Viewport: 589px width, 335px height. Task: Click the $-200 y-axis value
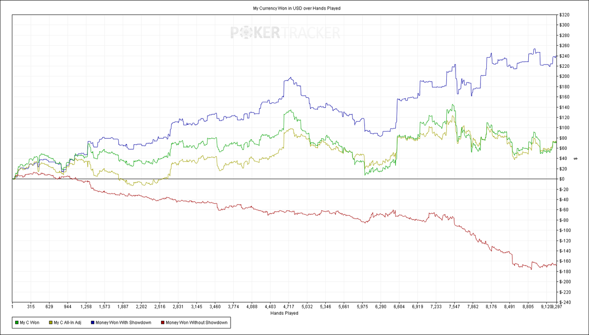[565, 282]
